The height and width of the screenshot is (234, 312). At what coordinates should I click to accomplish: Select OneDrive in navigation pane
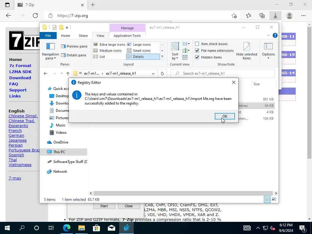[61, 142]
